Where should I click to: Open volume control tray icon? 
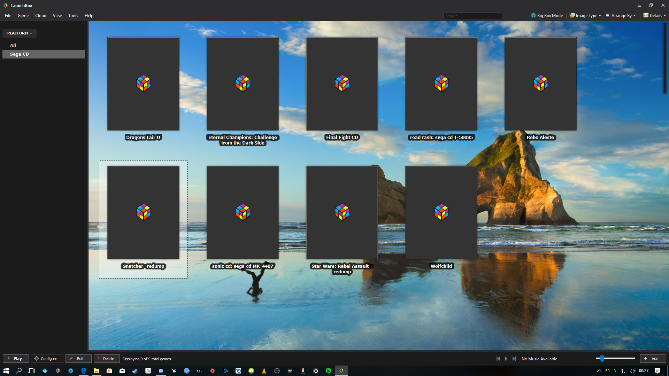tap(632, 371)
